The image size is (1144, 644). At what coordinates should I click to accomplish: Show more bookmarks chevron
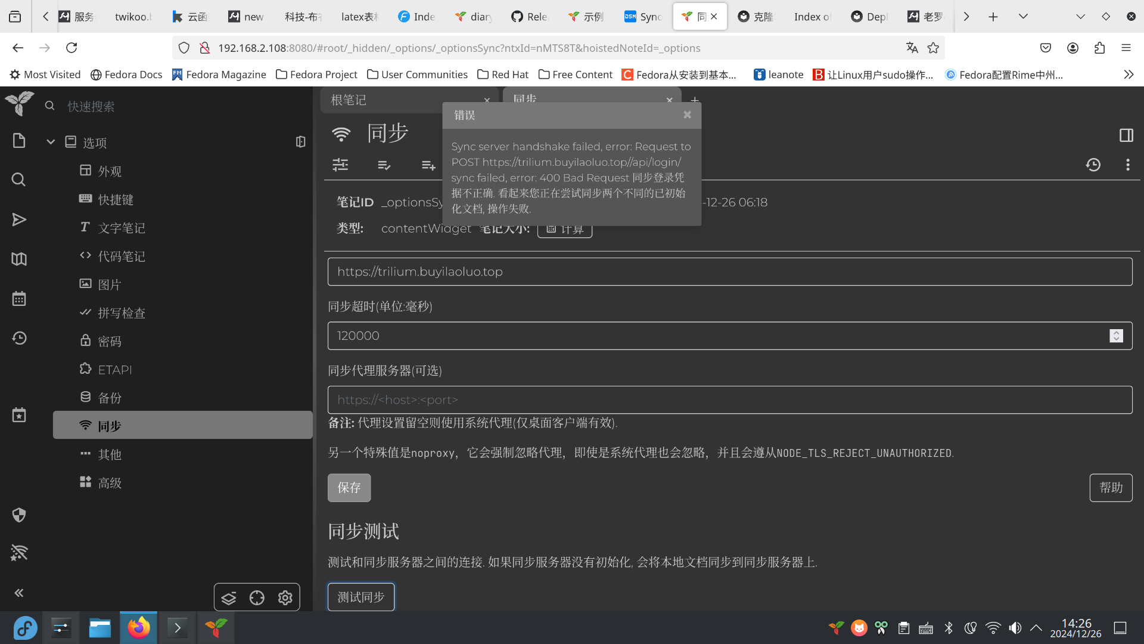[x=1129, y=75]
